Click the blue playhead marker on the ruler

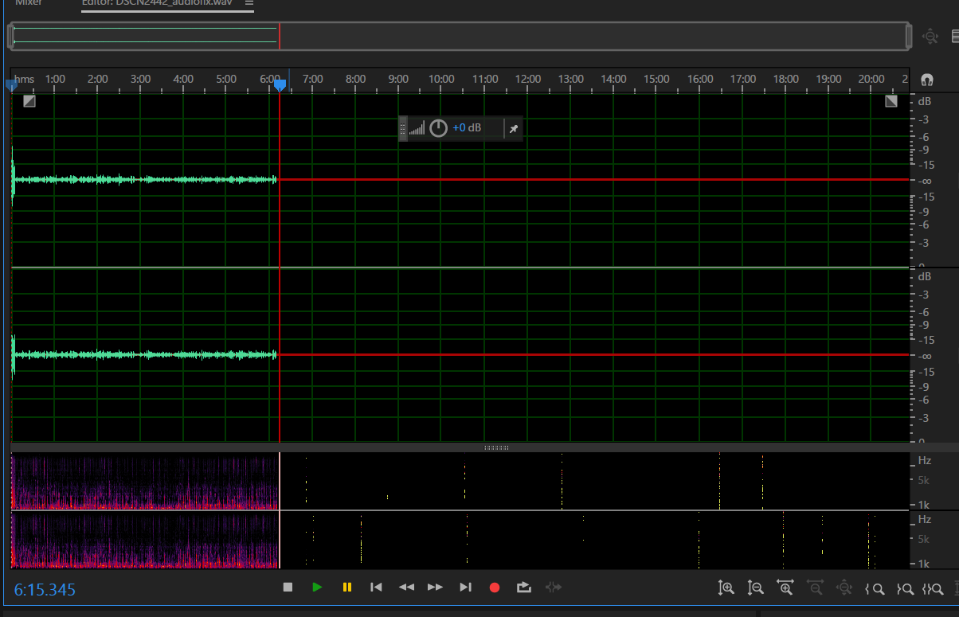(x=280, y=84)
